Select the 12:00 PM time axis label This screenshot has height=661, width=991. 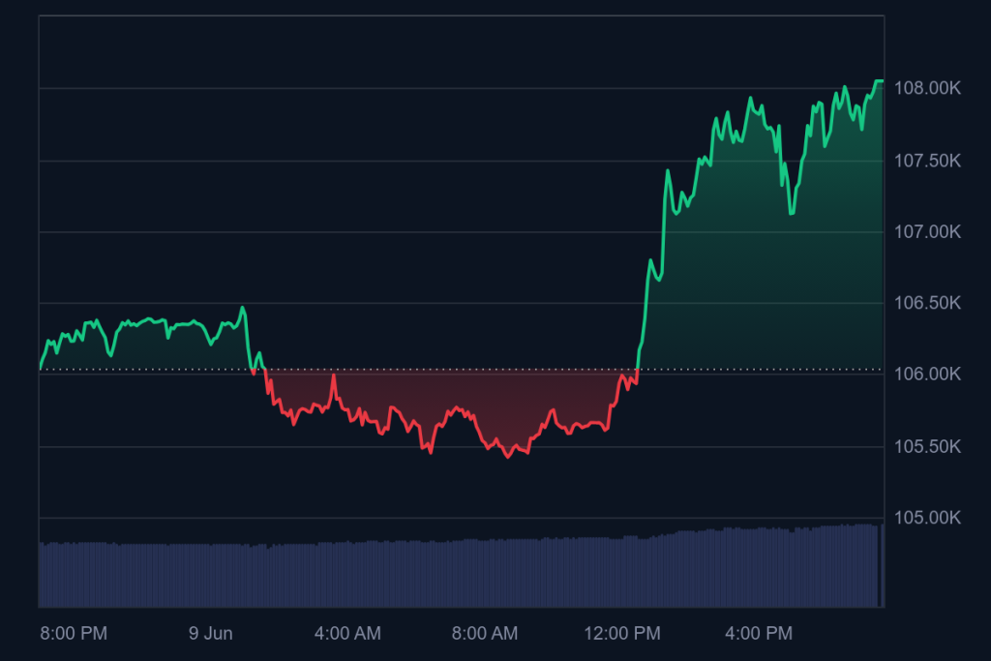tap(622, 634)
